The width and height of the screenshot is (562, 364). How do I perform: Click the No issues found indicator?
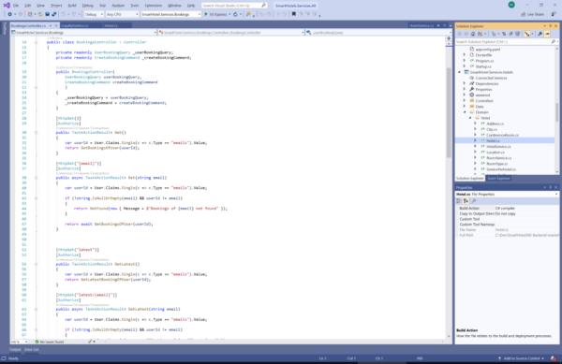tap(50, 342)
